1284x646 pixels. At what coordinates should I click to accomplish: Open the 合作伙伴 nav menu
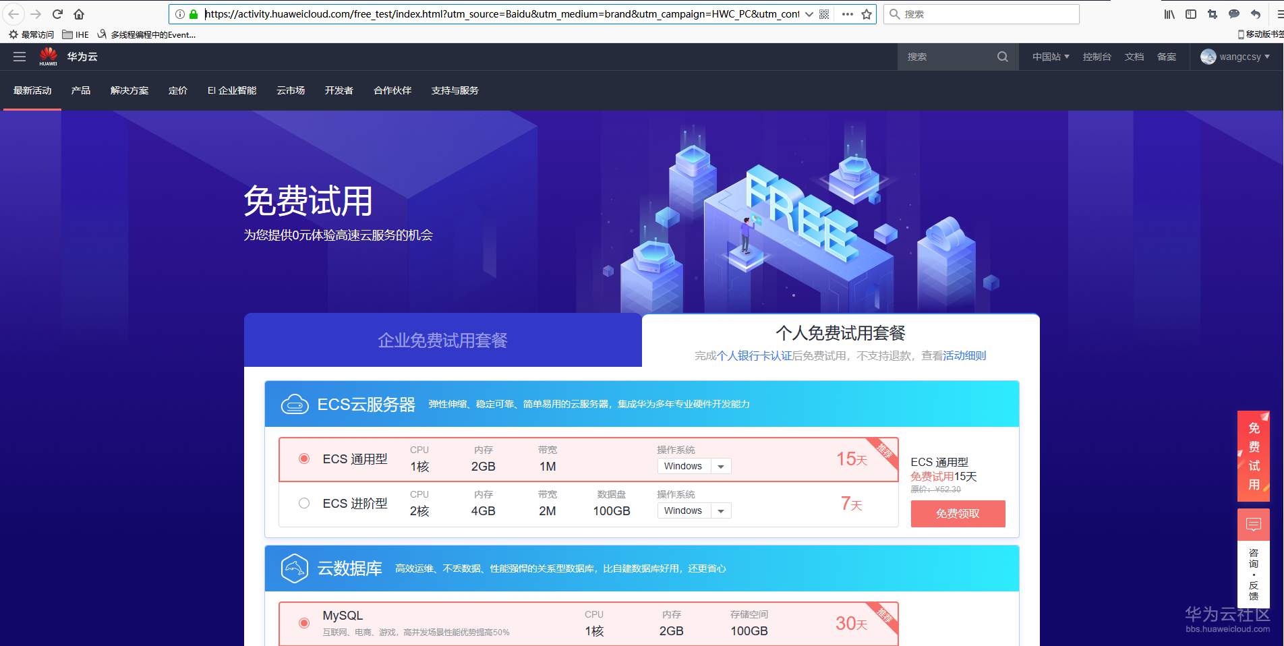(x=392, y=90)
